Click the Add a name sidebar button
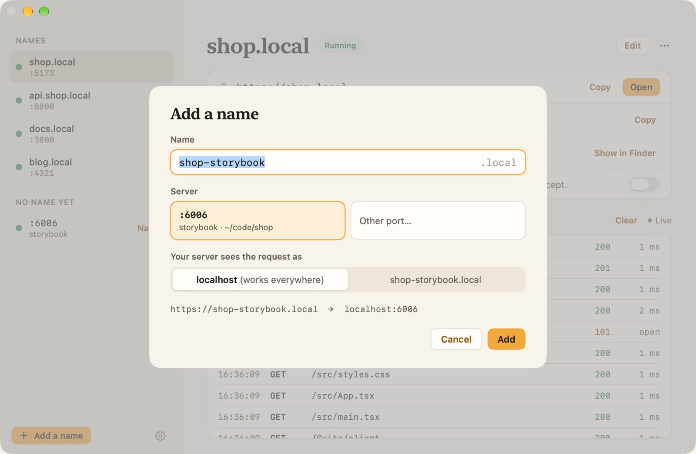The width and height of the screenshot is (696, 454). 51,435
